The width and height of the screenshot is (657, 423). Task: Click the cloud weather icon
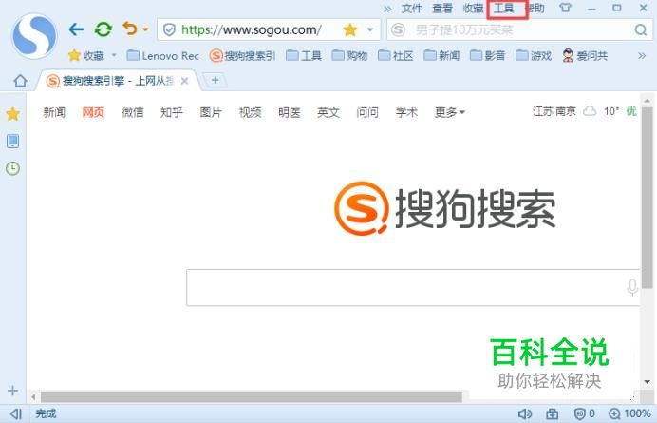point(590,111)
